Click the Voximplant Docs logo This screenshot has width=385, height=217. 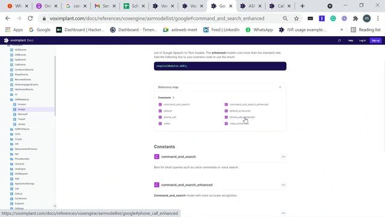tap(19, 40)
